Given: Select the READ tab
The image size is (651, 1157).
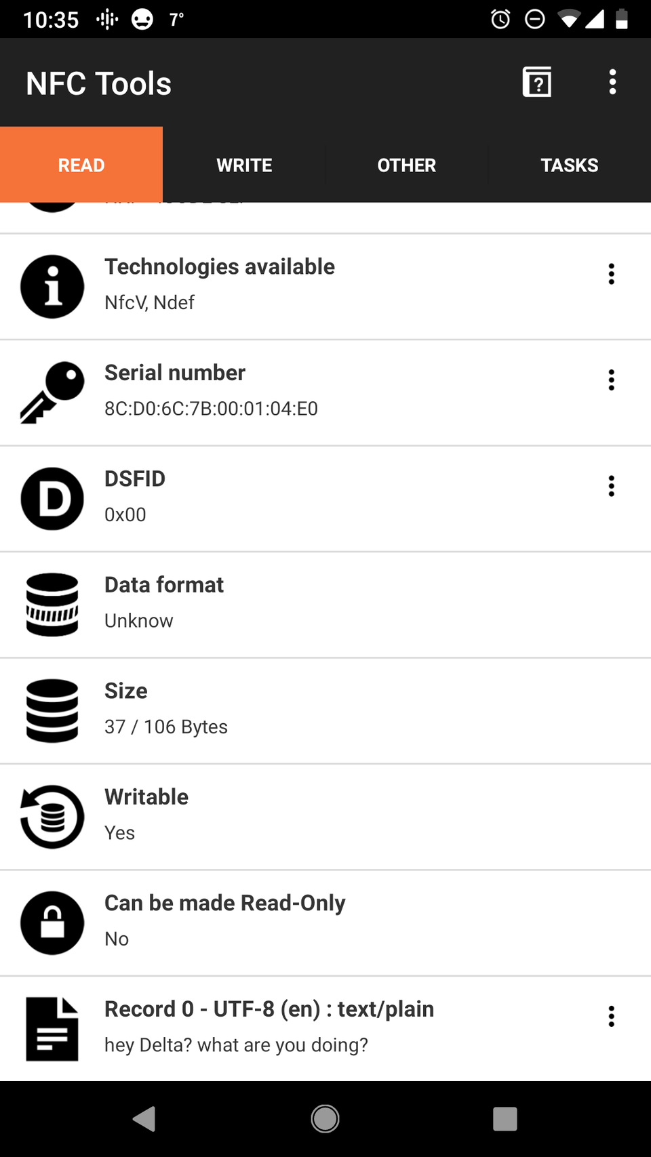Looking at the screenshot, I should [81, 165].
